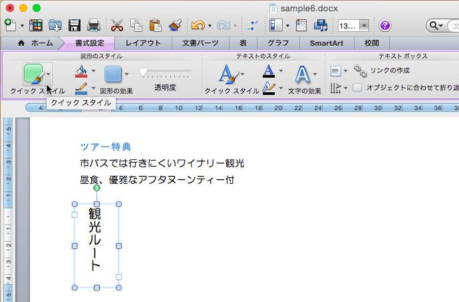The height and width of the screenshot is (302, 459).
Task: Click the 透明度 transparency slider thumb
Action: tap(143, 72)
